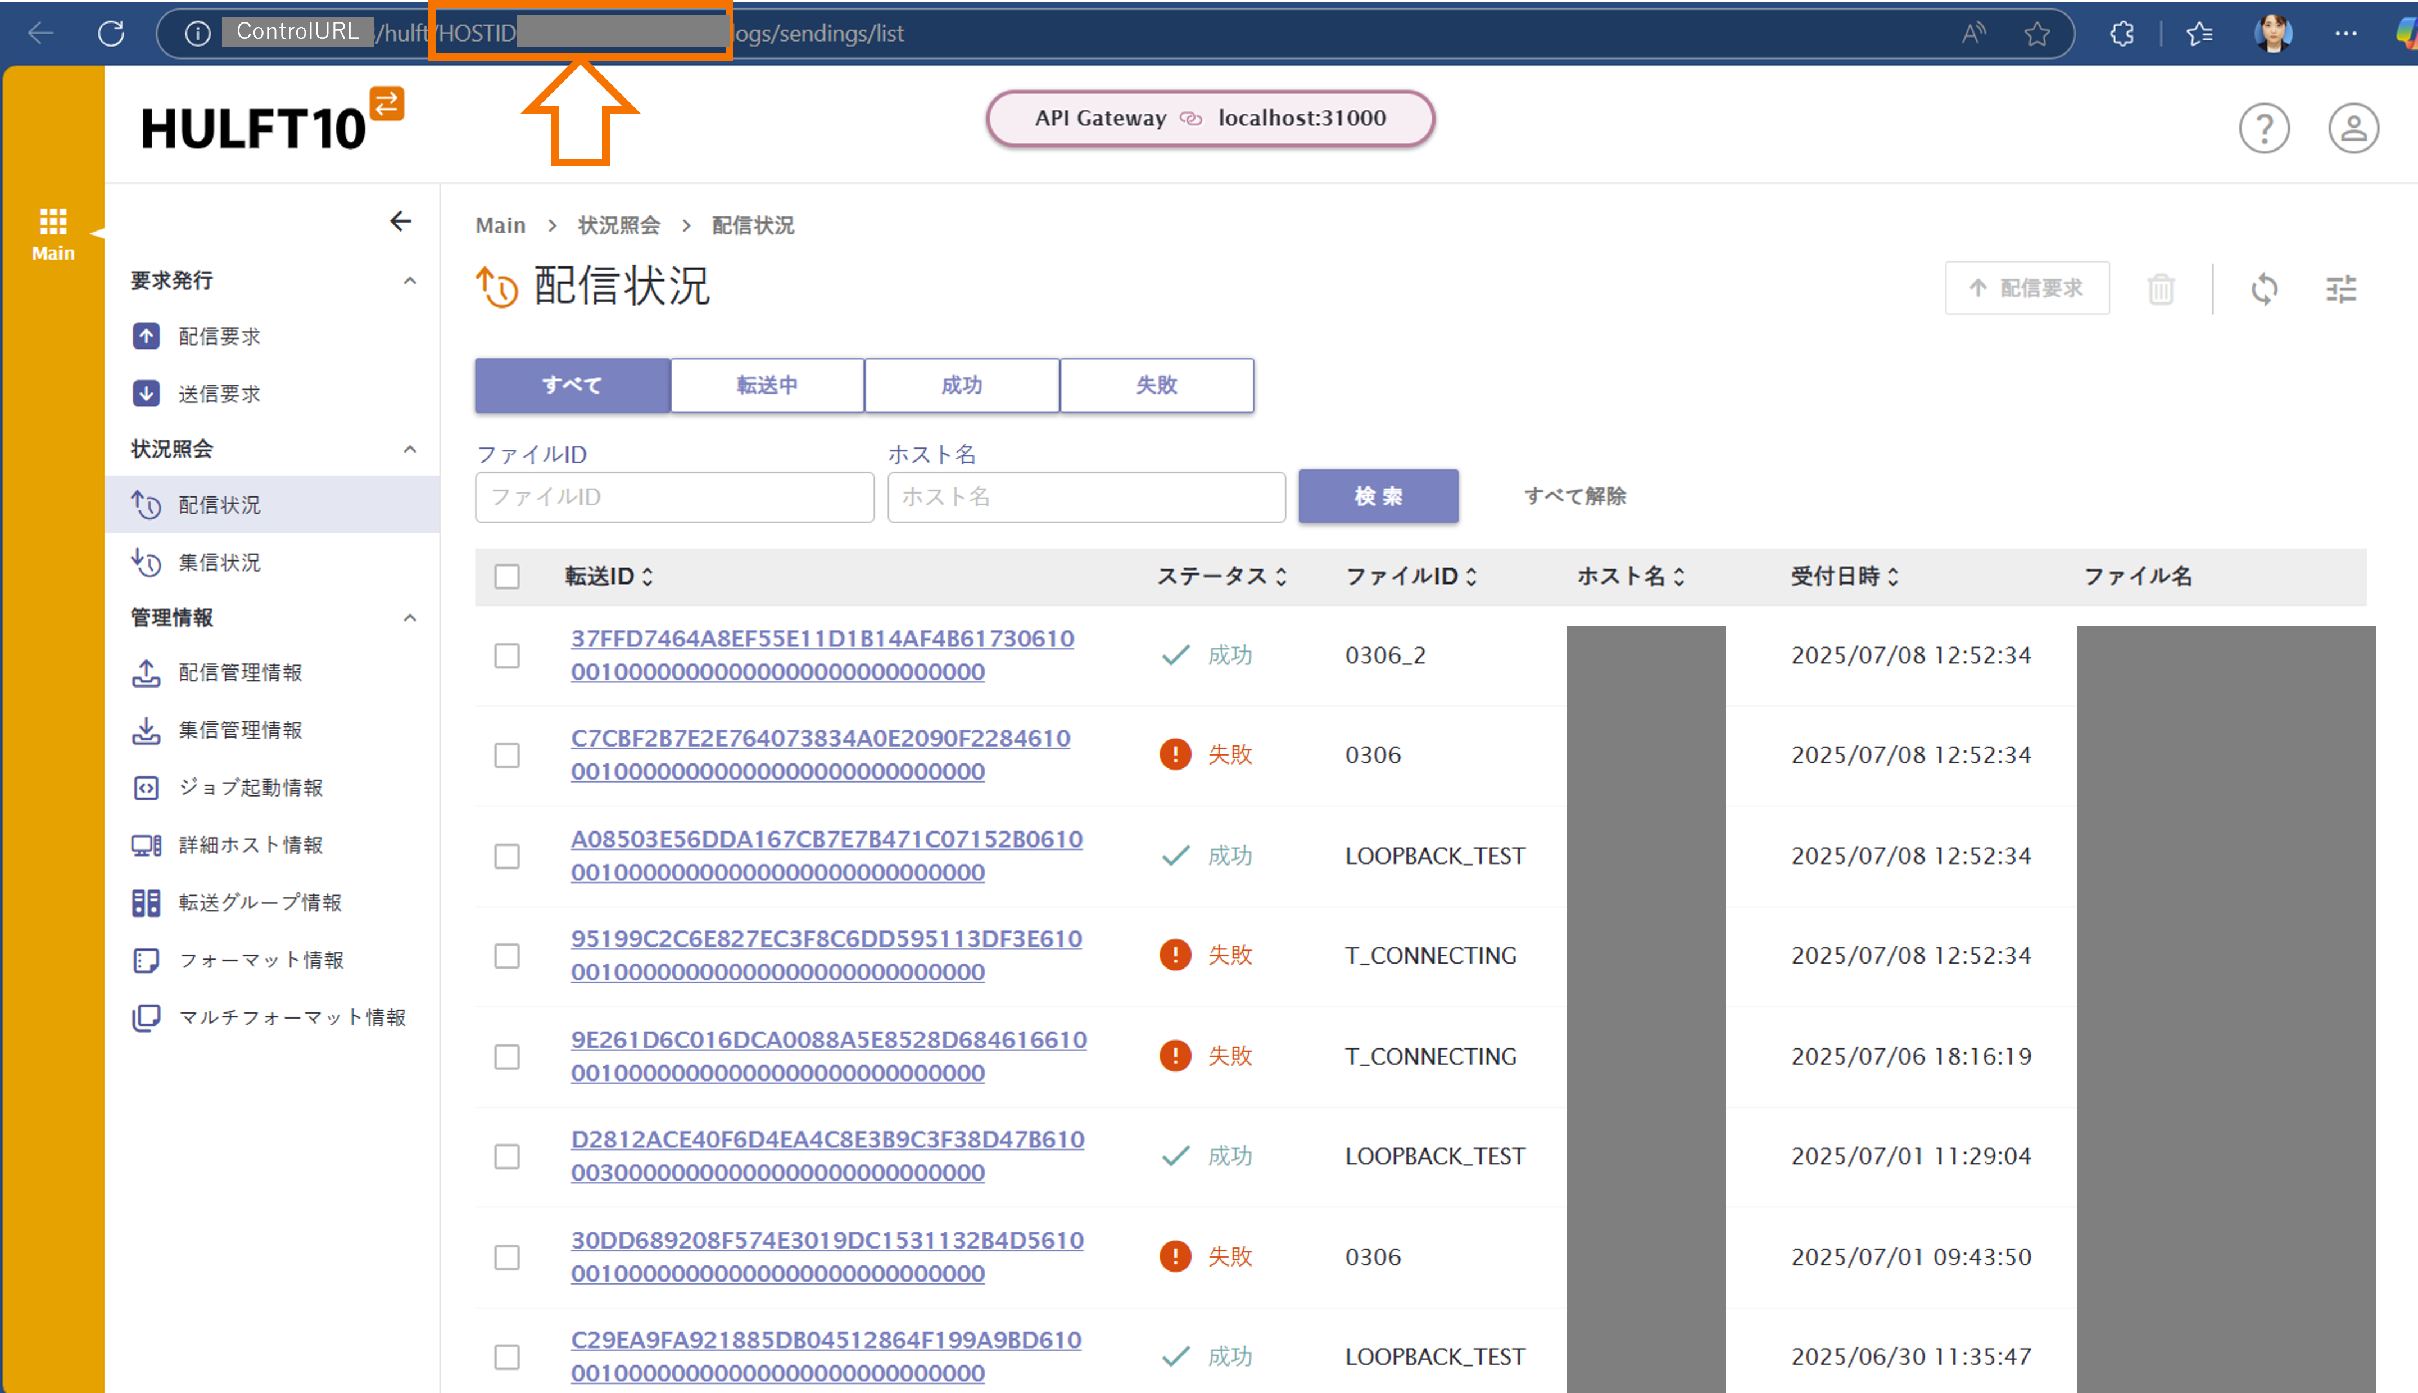Collapse the 管理情報 section
Screen dimensions: 2418x1393
[410, 618]
